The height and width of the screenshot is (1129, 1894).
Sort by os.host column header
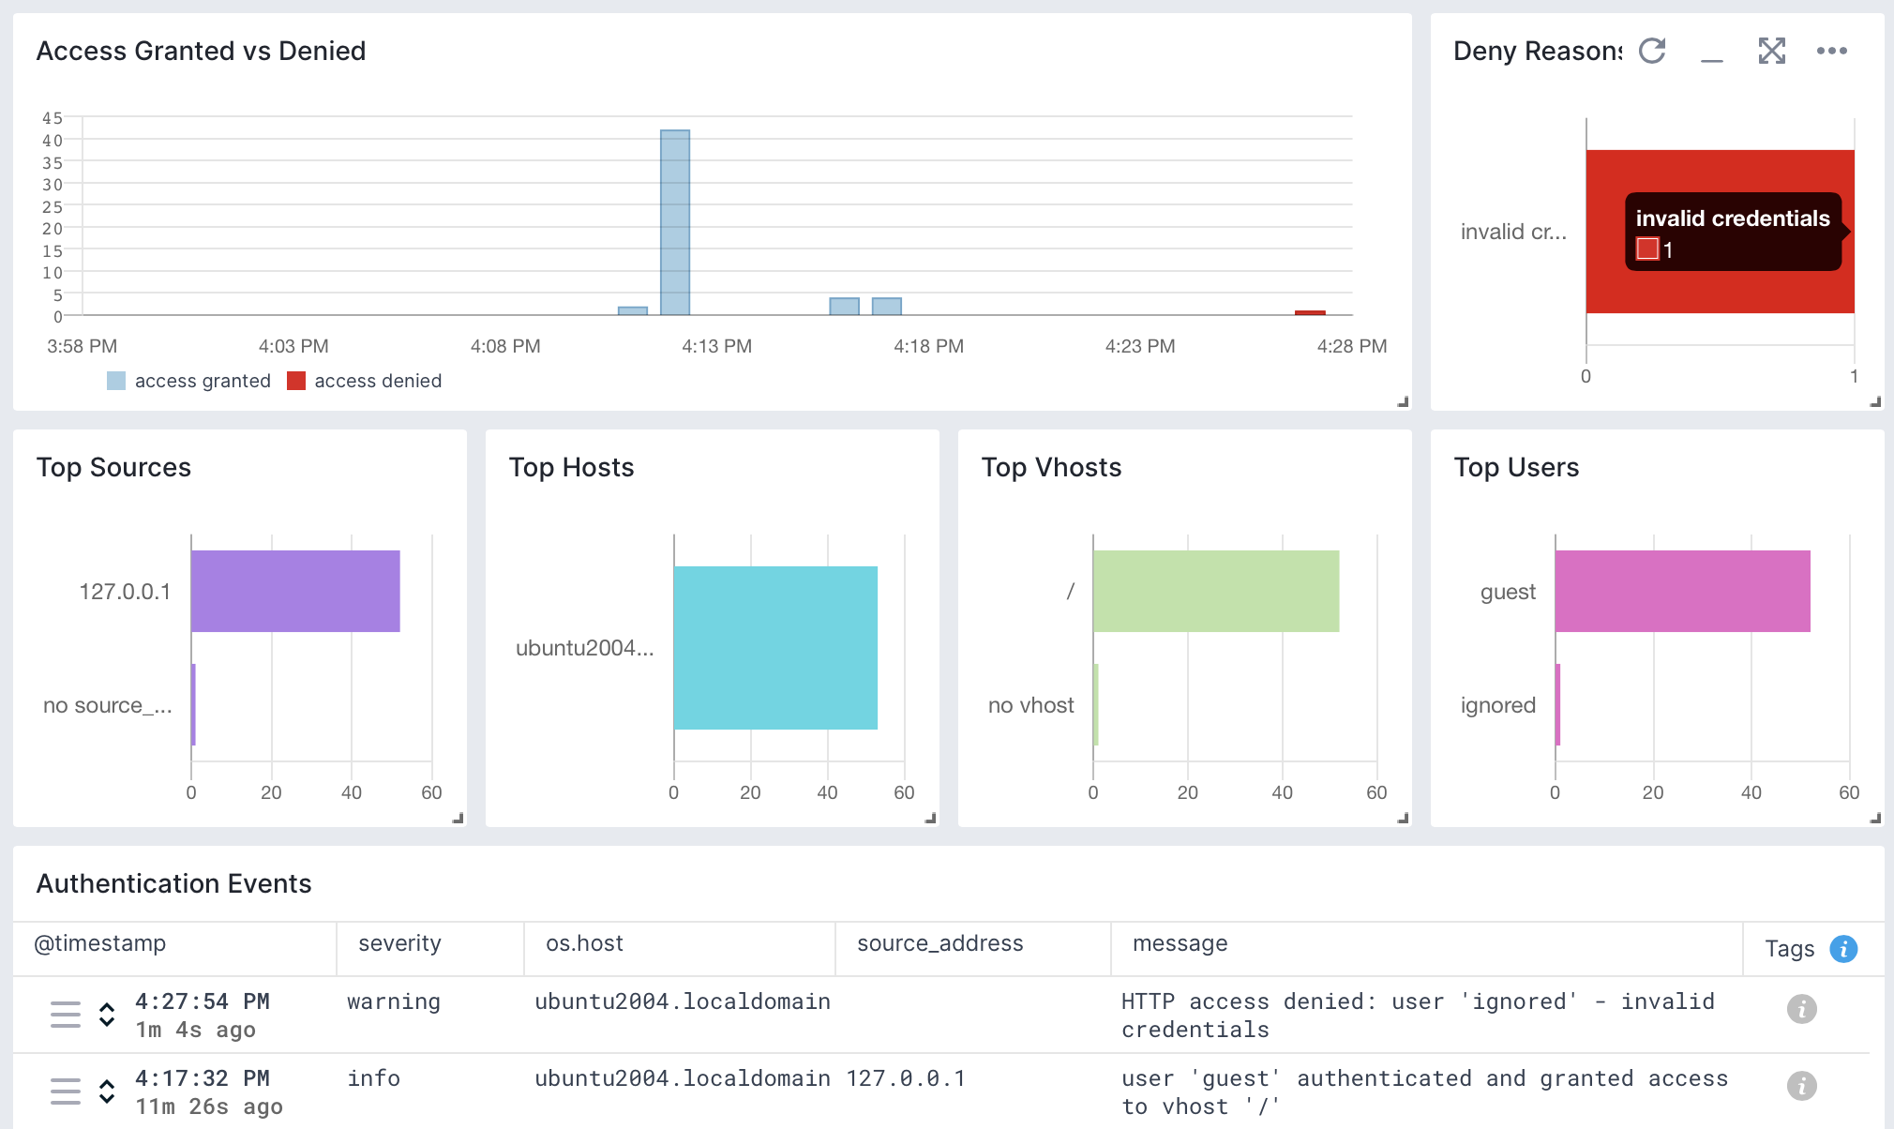pyautogui.click(x=584, y=943)
